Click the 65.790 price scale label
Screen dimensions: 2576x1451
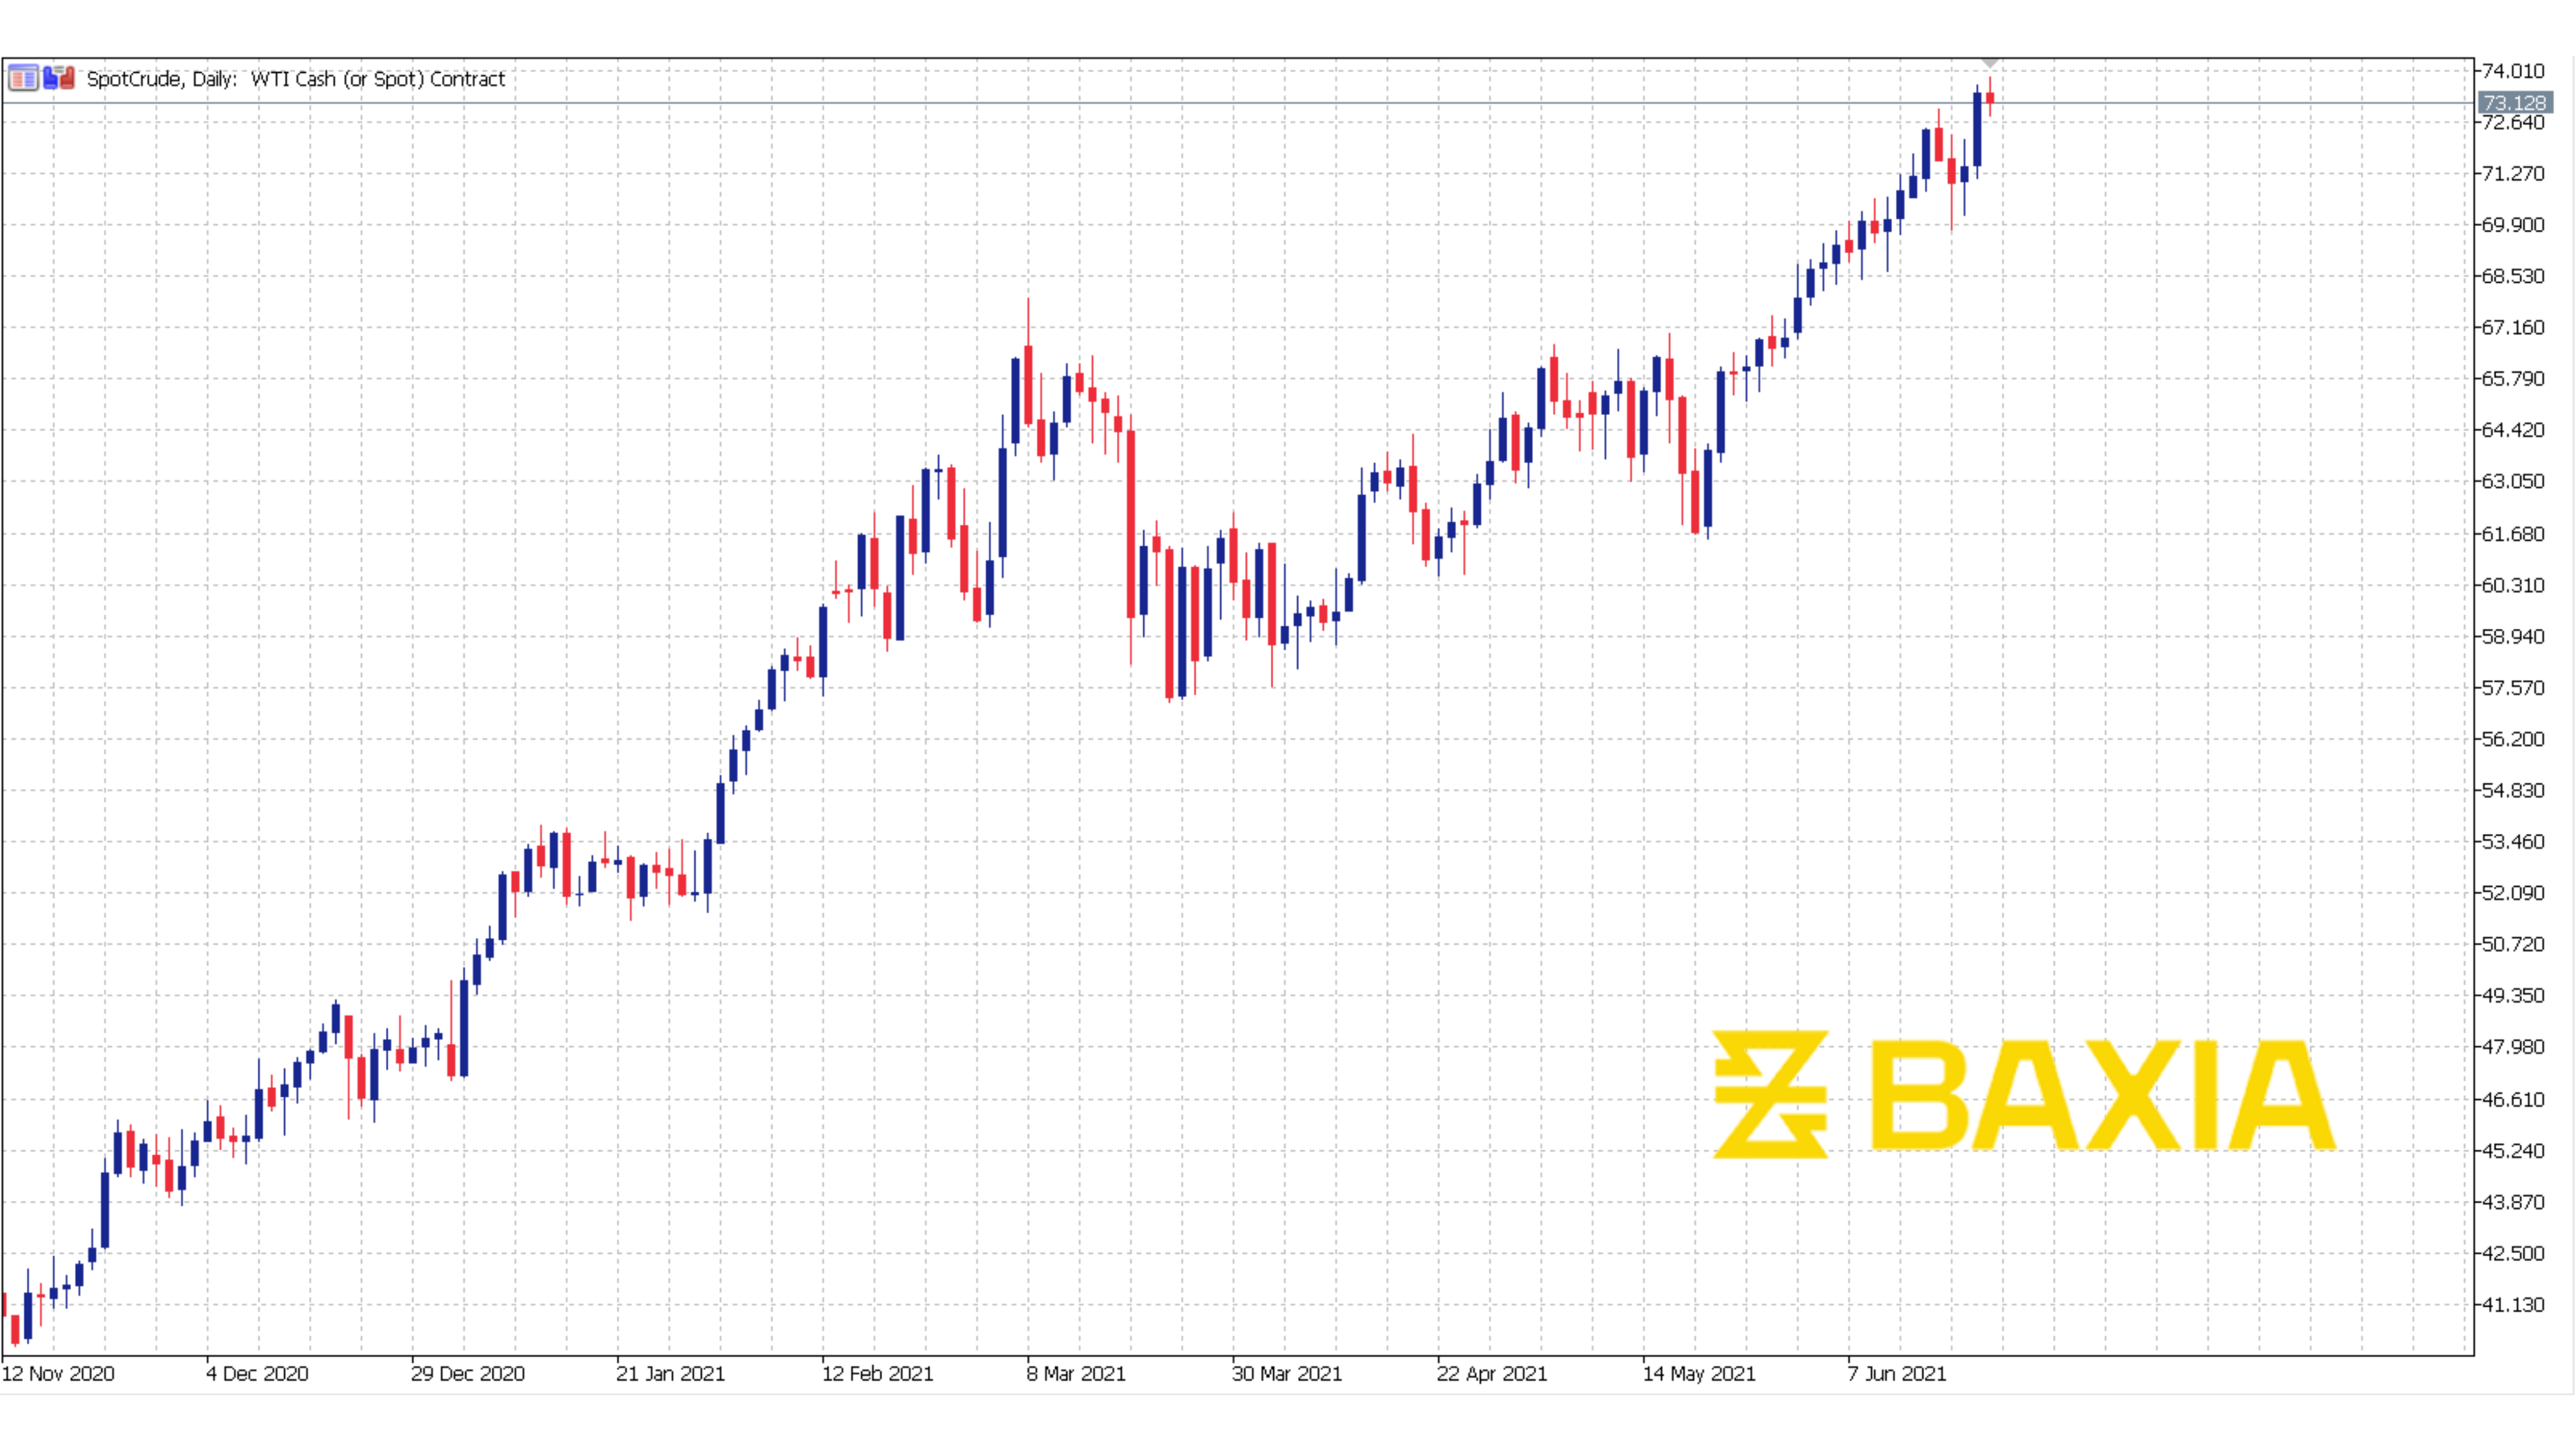coord(2513,379)
